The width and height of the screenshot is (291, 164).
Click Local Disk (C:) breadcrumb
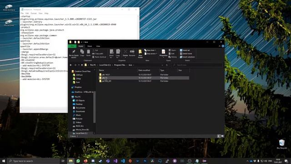click(x=105, y=65)
